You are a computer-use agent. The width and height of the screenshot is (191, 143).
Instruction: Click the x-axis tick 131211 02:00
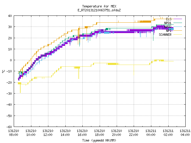168,133
